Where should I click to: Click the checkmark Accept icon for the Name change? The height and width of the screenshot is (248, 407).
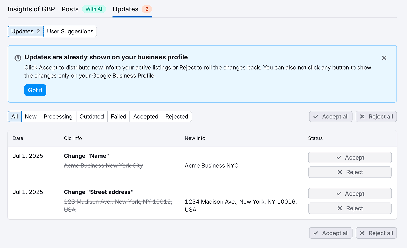click(339, 157)
